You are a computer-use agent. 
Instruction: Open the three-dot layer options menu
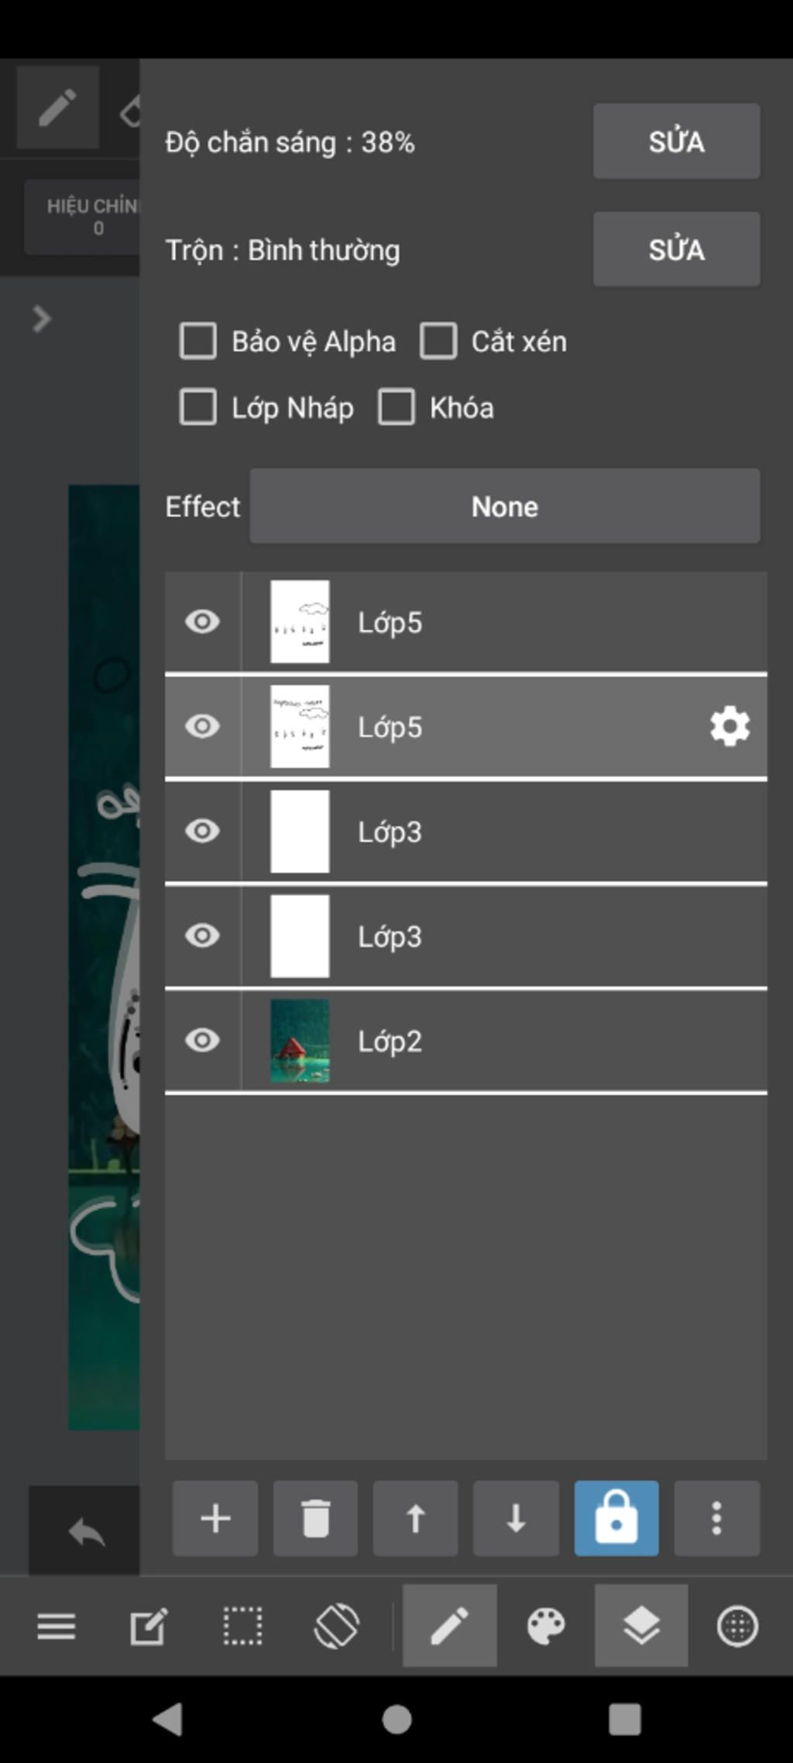pyautogui.click(x=716, y=1518)
